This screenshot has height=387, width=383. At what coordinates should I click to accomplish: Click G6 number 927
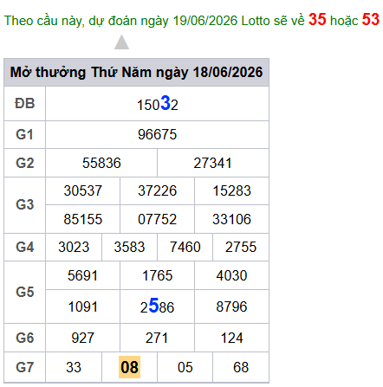pyautogui.click(x=82, y=338)
